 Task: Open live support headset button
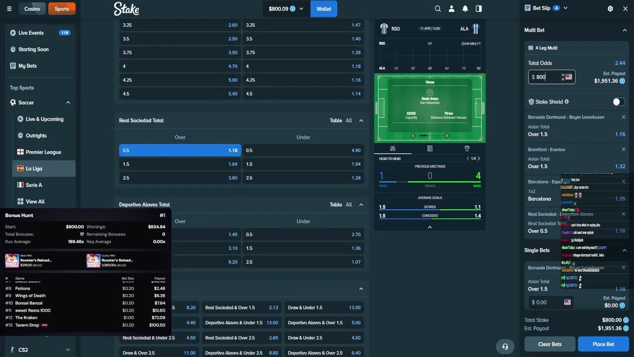505,347
